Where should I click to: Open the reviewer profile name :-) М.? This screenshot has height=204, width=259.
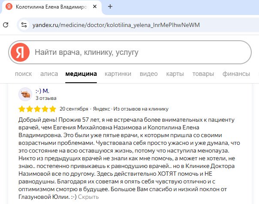point(42,91)
